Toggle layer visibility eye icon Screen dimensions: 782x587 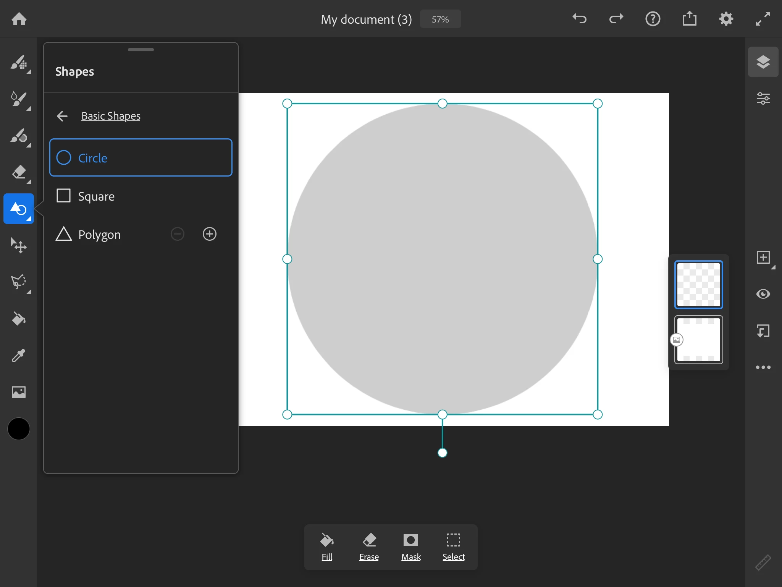pyautogui.click(x=763, y=294)
